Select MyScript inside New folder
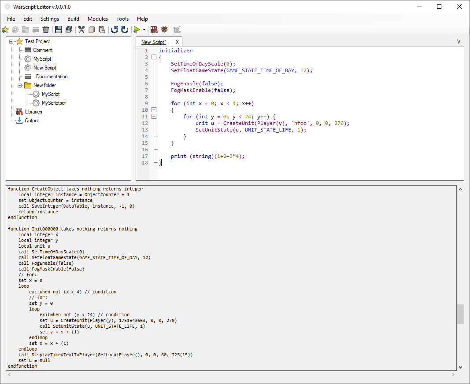Image resolution: width=470 pixels, height=384 pixels. 51,94
